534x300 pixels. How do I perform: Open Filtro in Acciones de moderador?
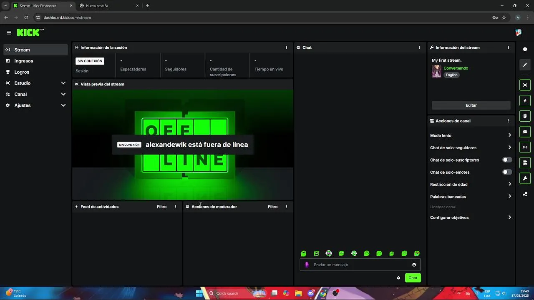[x=272, y=207]
